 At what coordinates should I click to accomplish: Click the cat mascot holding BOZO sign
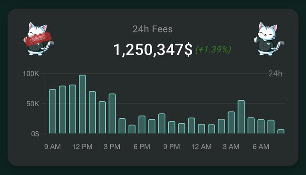tap(38, 39)
